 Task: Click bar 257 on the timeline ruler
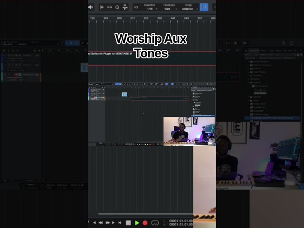click(199, 18)
